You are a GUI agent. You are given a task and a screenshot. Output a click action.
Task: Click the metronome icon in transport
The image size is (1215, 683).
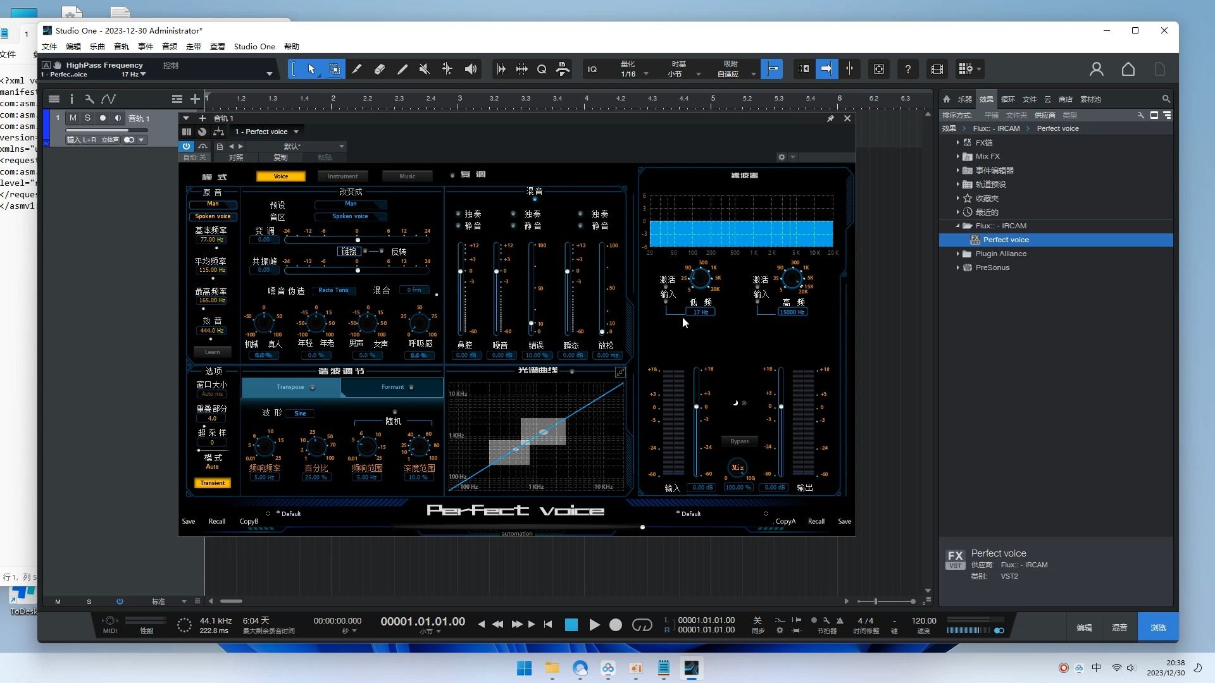840,620
